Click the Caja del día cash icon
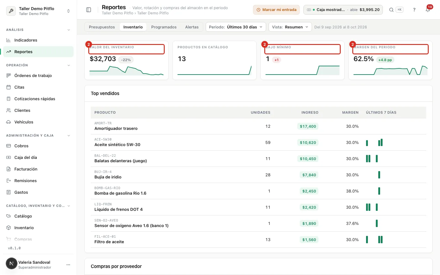 [9, 157]
